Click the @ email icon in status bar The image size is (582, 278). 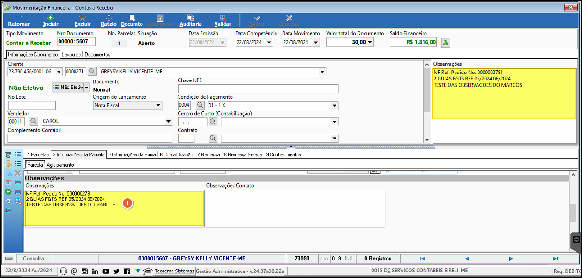pos(74,271)
